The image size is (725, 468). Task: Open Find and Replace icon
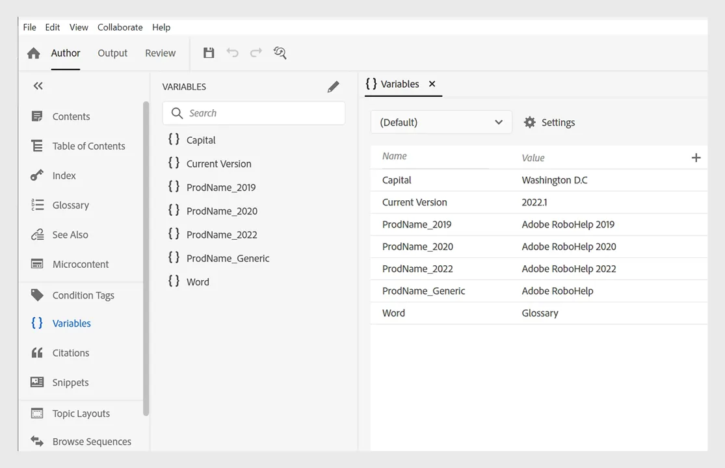[x=280, y=53]
